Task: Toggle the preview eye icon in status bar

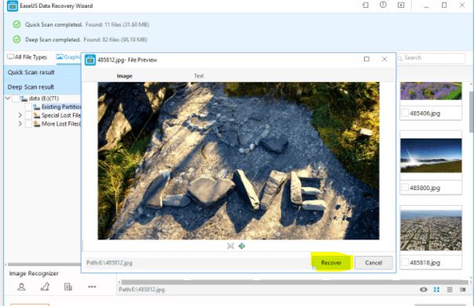Action: tap(424, 290)
